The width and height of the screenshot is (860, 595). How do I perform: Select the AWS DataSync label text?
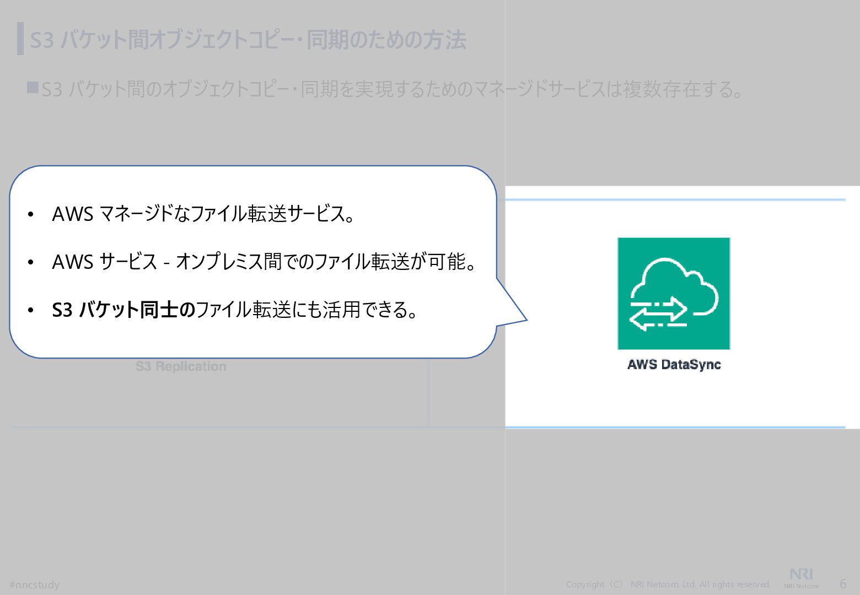[x=674, y=365]
